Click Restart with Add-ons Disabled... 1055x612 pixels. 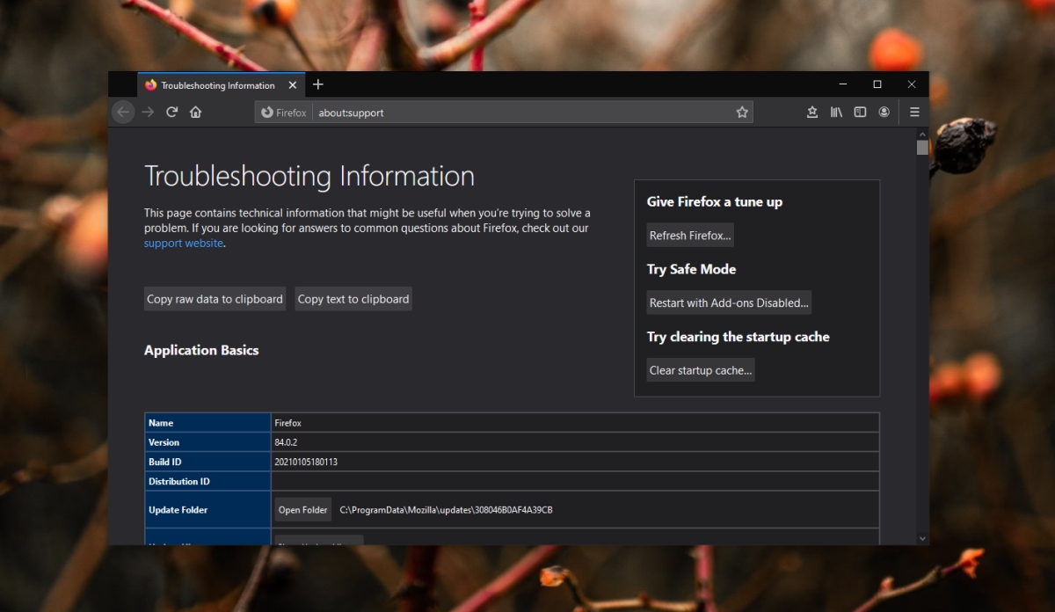[729, 302]
